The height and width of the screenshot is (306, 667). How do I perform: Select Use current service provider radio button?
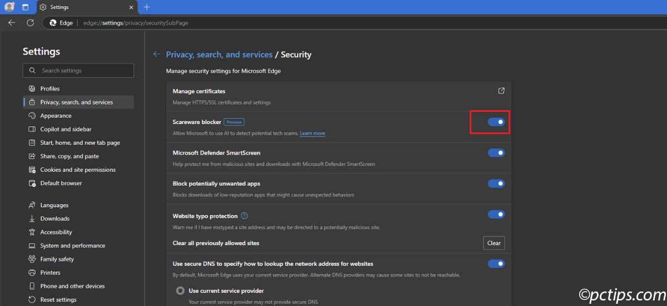180,290
